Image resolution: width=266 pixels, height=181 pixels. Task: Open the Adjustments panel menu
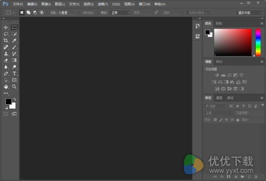tap(262, 62)
